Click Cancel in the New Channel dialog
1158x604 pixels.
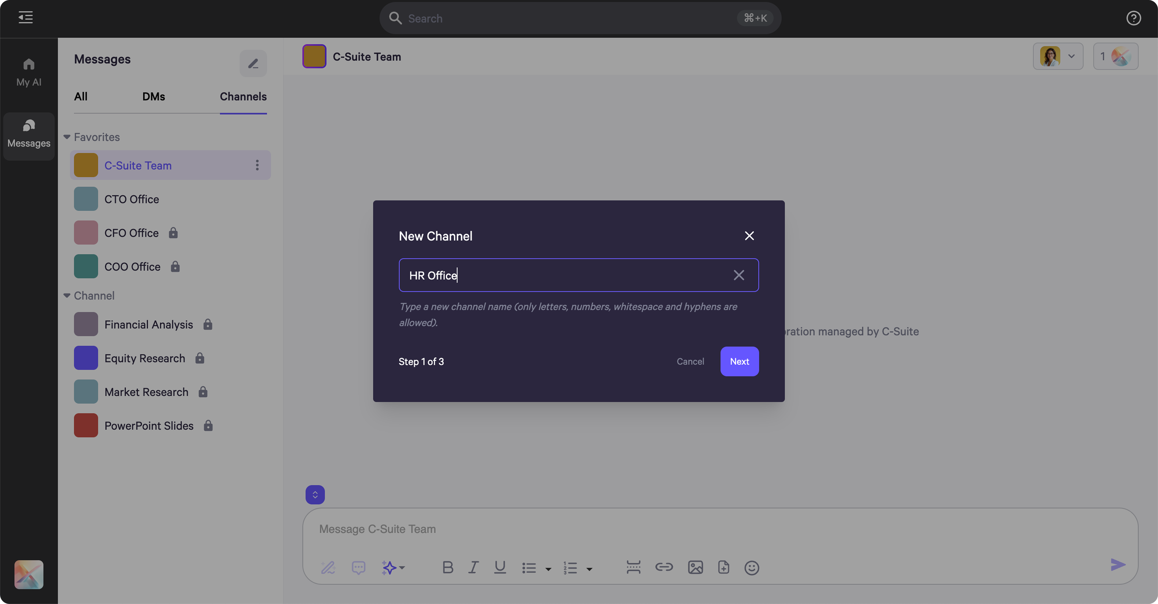tap(690, 361)
